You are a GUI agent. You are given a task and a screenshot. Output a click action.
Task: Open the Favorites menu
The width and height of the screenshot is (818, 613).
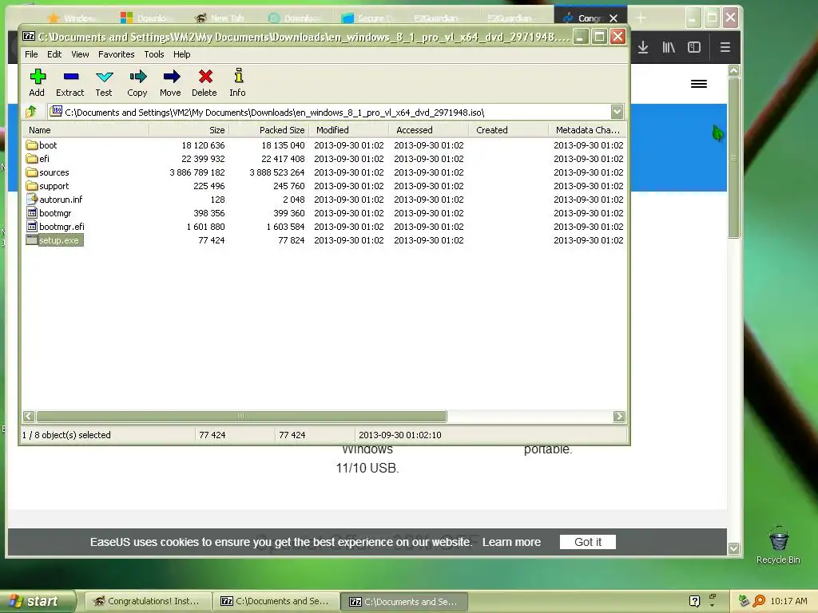pos(117,54)
